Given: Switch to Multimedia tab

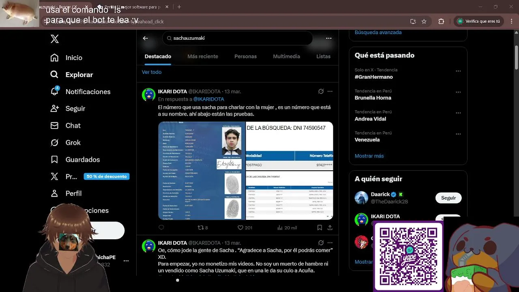Looking at the screenshot, I should (x=286, y=56).
